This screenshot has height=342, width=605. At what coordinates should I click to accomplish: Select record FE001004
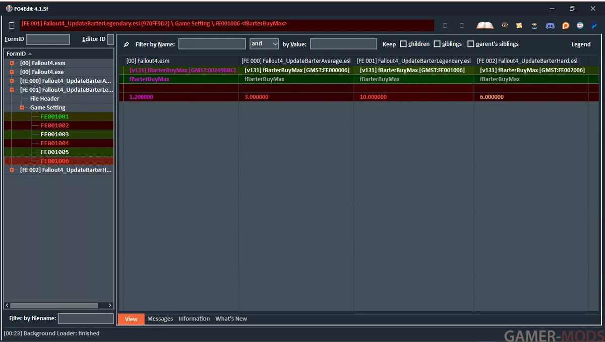tap(54, 143)
